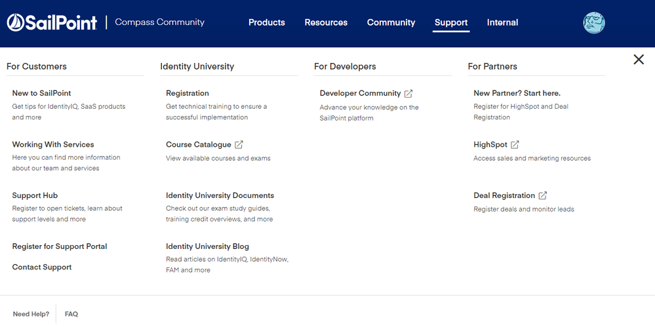Open the Support Hub link
The height and width of the screenshot is (327, 655).
35,195
